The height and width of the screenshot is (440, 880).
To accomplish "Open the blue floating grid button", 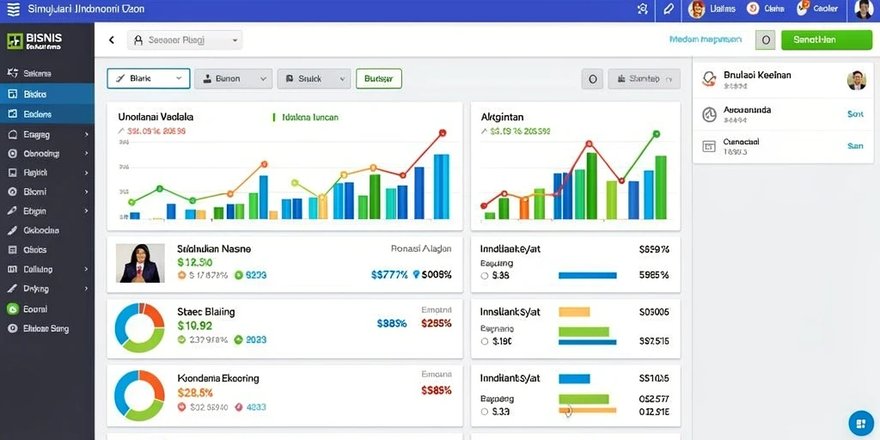I will 860,424.
